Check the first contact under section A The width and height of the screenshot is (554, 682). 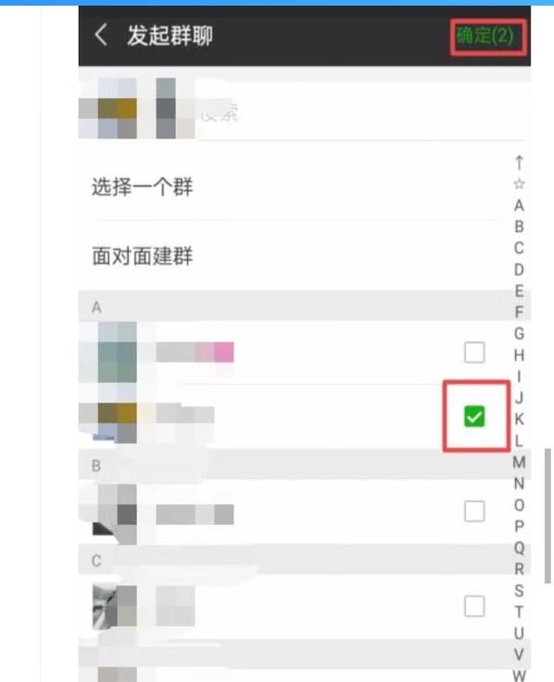pyautogui.click(x=474, y=352)
